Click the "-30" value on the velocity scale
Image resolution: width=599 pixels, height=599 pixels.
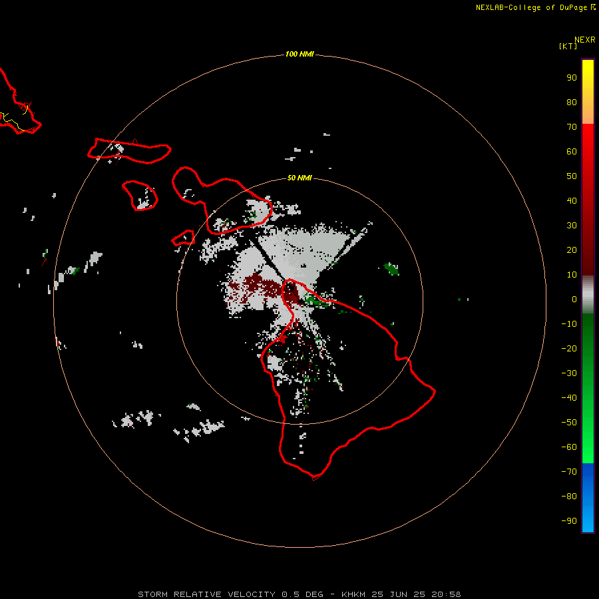tap(569, 373)
